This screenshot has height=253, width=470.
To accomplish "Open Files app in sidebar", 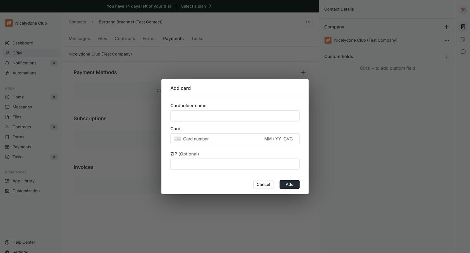I will (x=31, y=117).
